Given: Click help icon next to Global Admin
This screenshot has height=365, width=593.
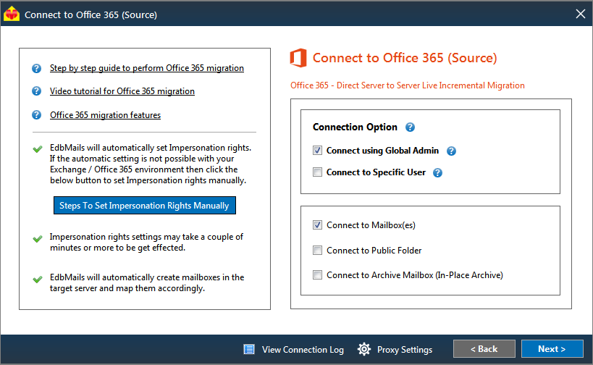Looking at the screenshot, I should [x=451, y=151].
